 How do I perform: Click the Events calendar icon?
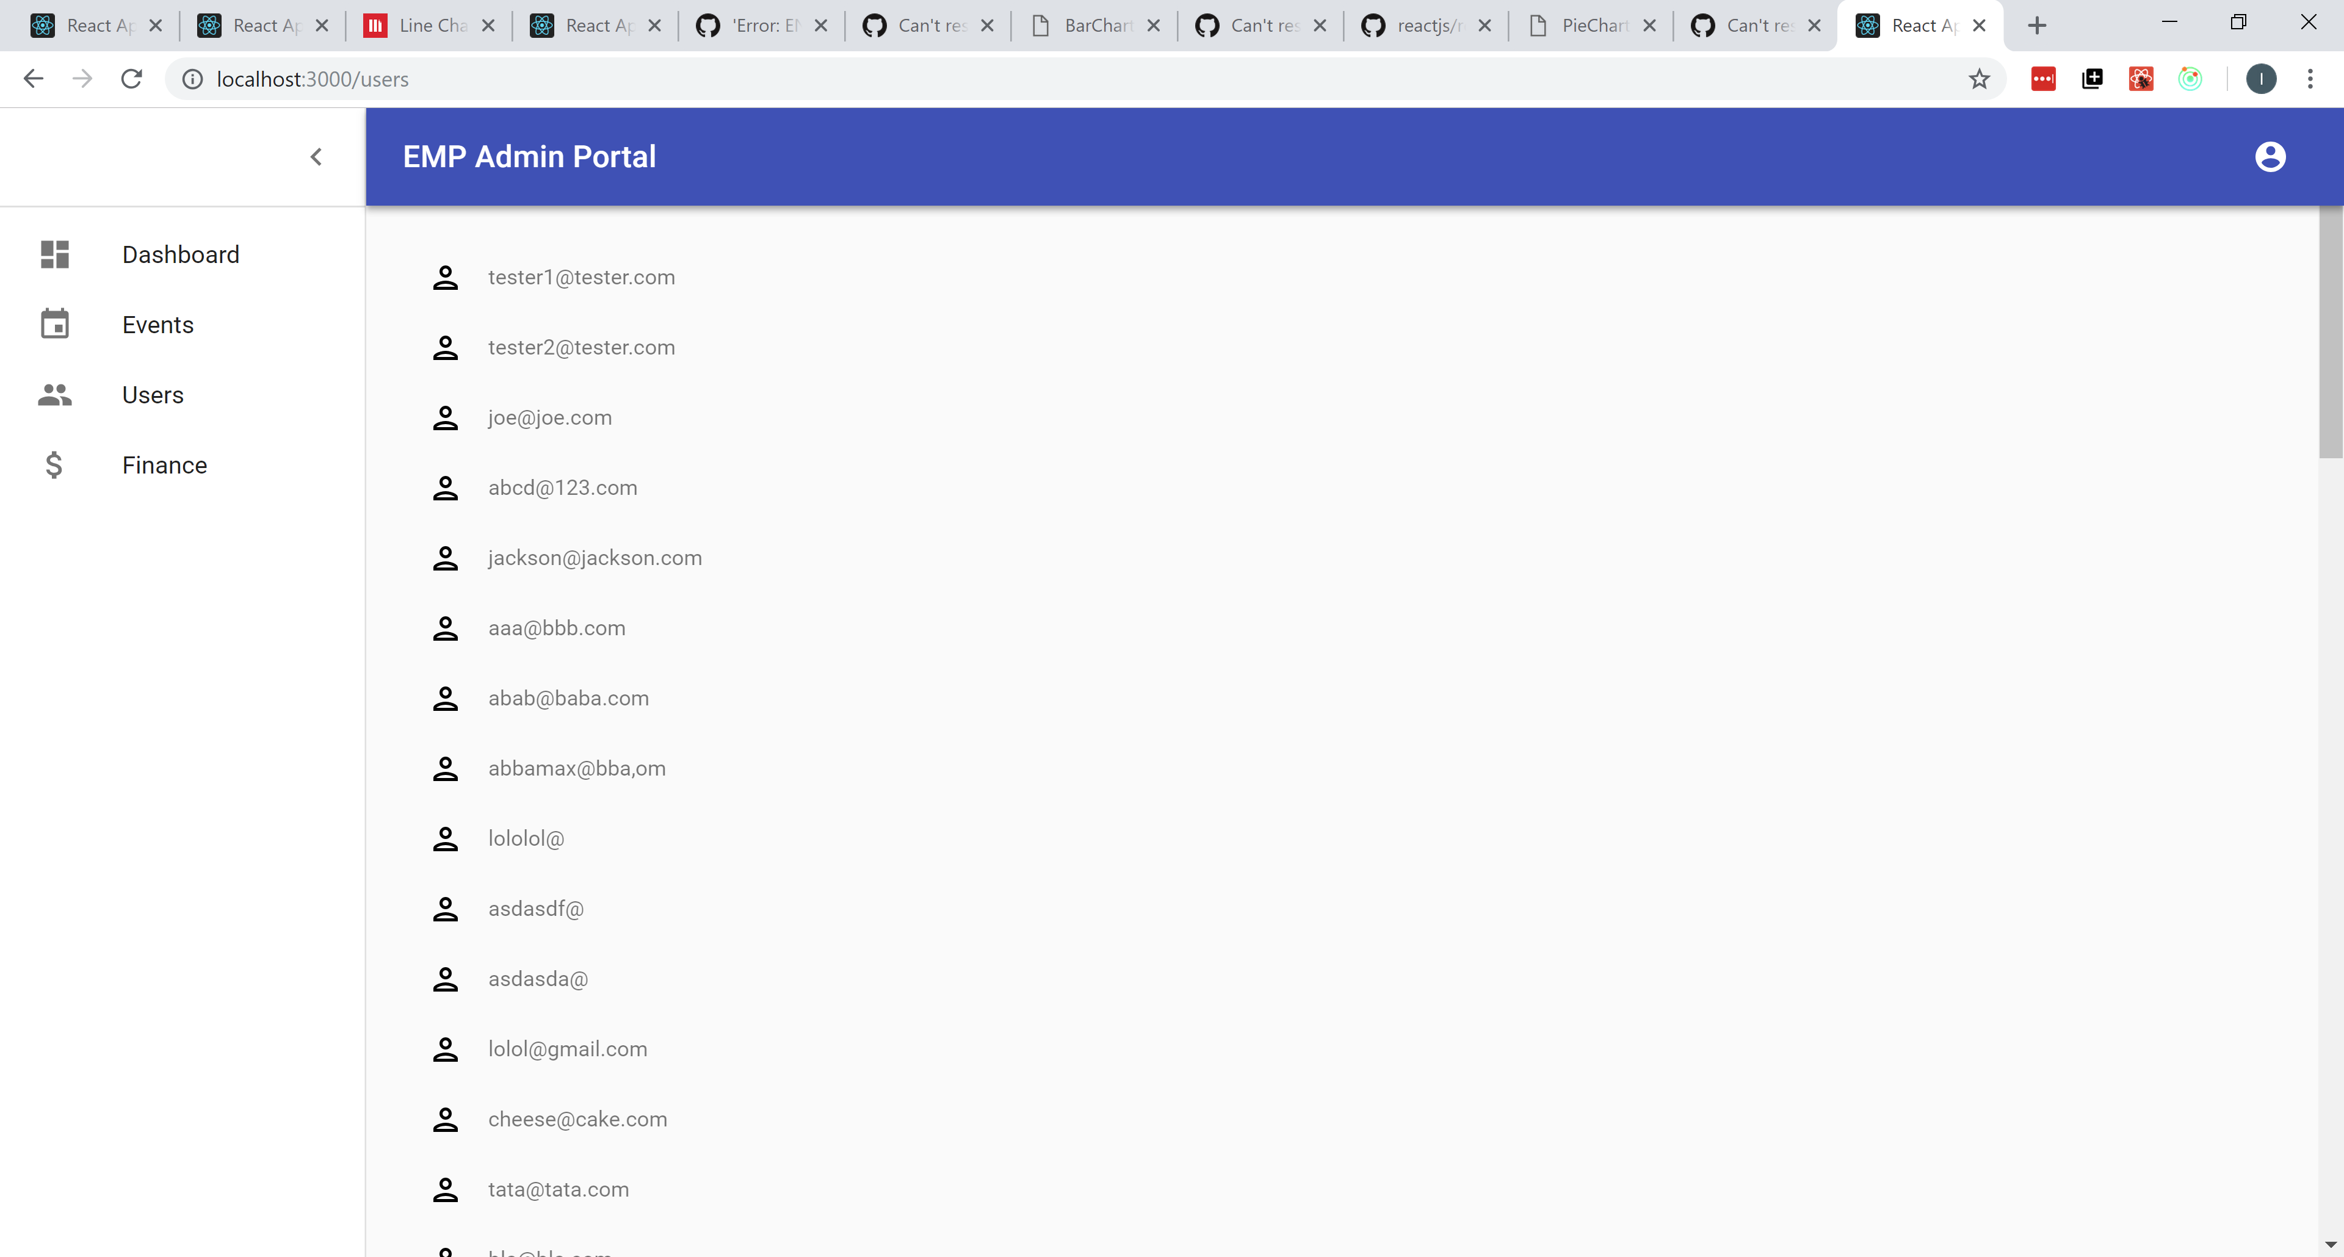[x=54, y=324]
